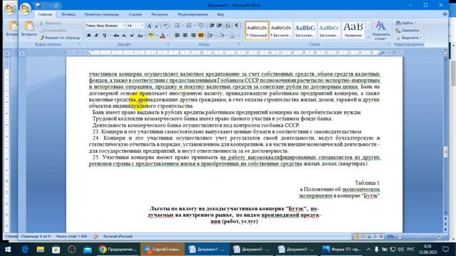Screen dimensions: 456x256
Task: Open the font size dropdown 14
Action: point(142,26)
